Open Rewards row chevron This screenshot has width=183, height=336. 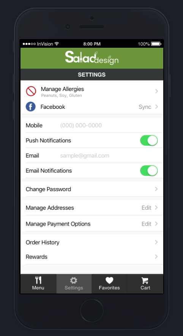click(156, 256)
